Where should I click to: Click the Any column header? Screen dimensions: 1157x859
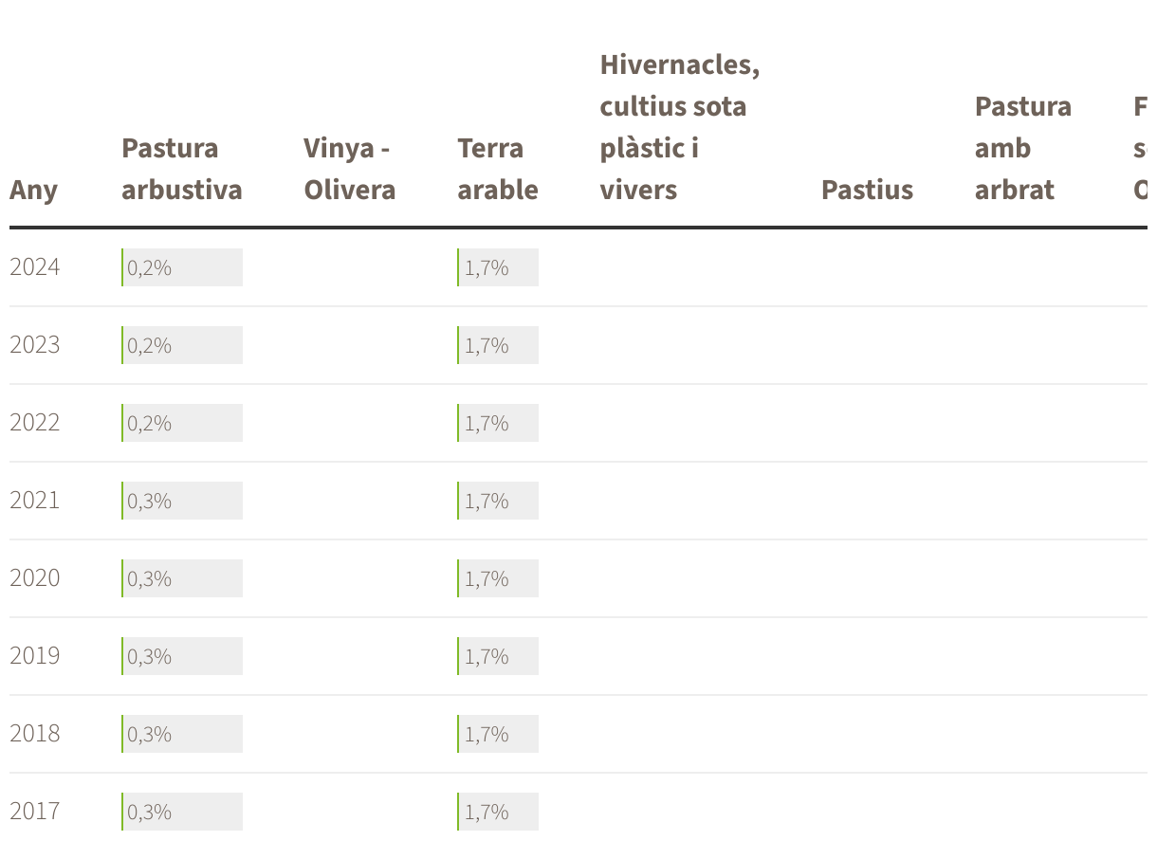tap(33, 190)
